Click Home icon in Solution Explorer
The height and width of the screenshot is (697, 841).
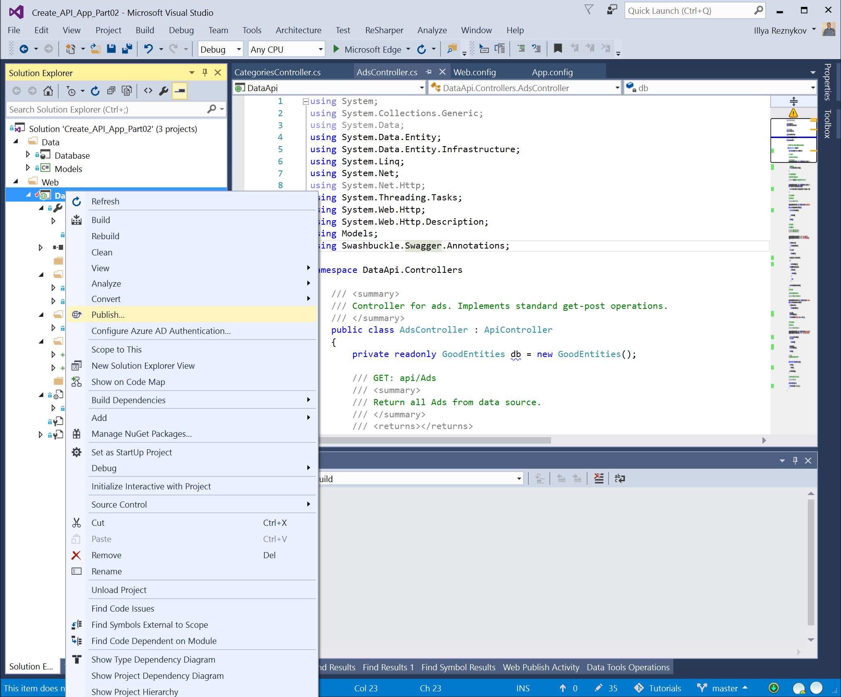pyautogui.click(x=48, y=91)
